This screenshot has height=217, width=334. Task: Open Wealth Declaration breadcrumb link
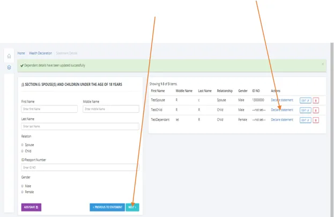click(41, 53)
